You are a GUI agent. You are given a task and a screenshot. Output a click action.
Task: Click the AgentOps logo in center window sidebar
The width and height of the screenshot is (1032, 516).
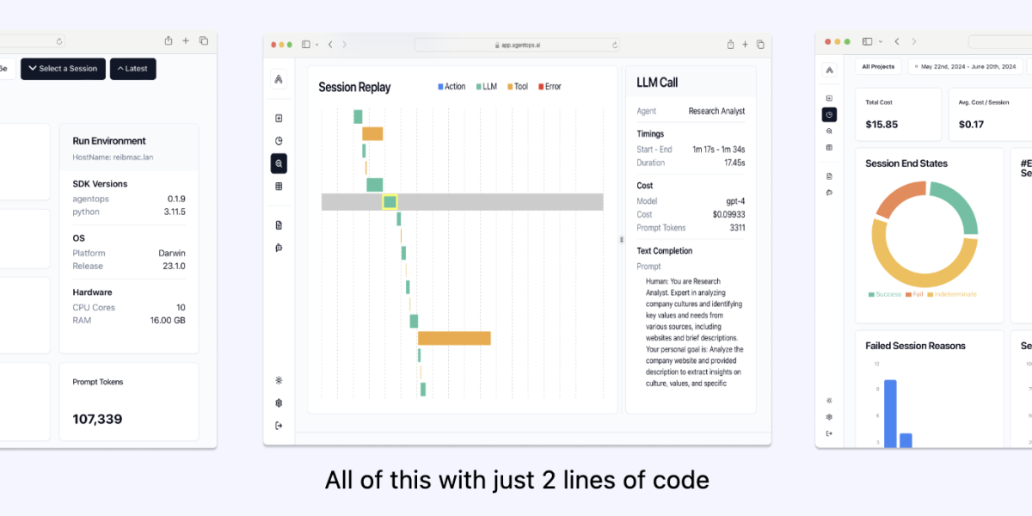pyautogui.click(x=279, y=79)
